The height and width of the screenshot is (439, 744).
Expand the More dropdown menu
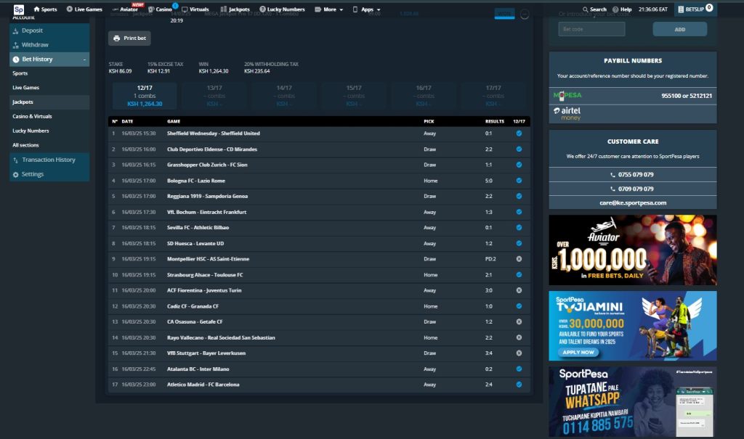point(328,9)
